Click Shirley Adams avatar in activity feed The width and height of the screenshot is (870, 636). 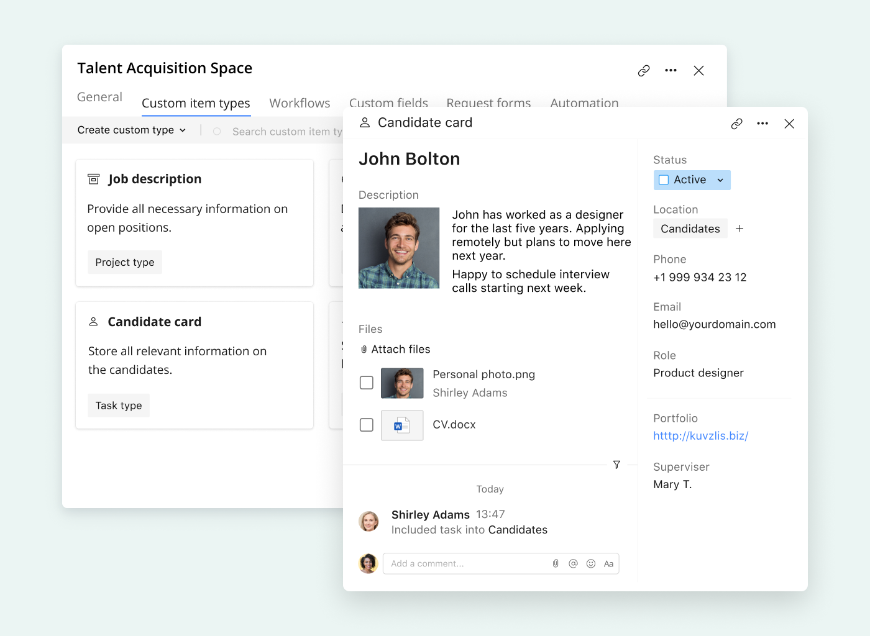pyautogui.click(x=369, y=521)
